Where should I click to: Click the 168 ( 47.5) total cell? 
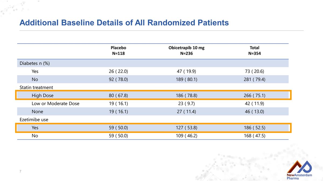tap(254, 136)
